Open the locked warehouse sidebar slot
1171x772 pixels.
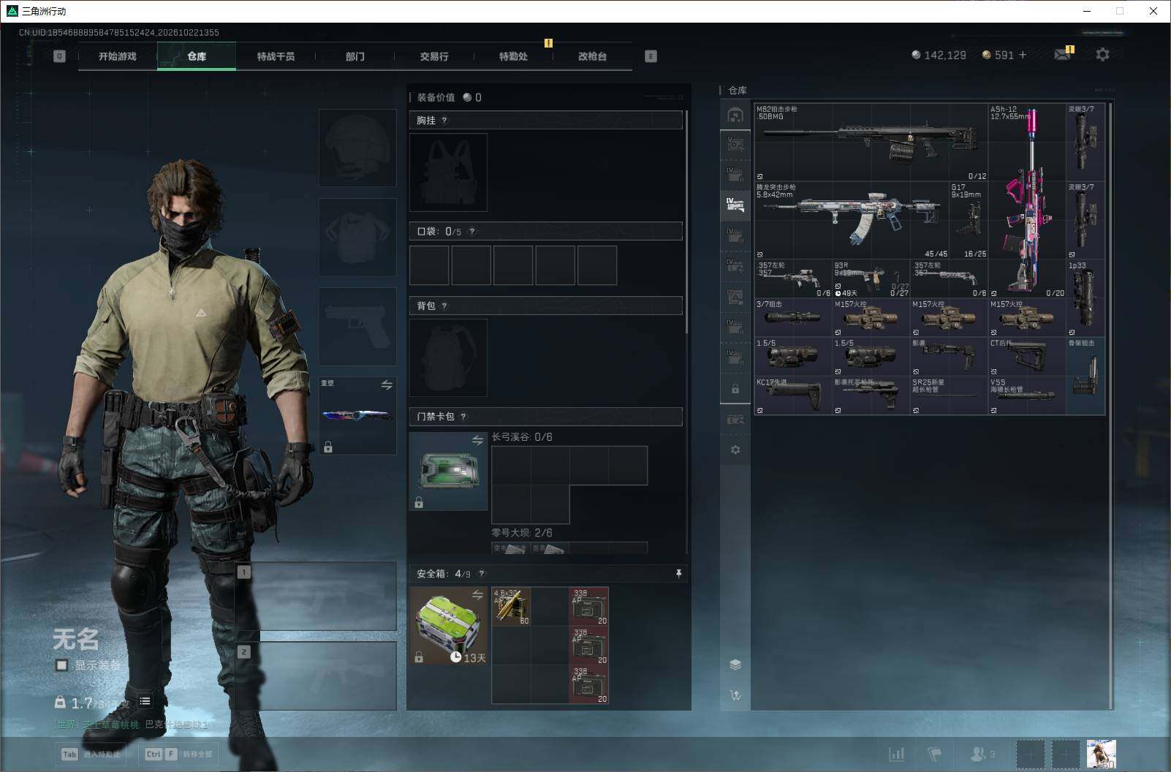[x=735, y=389]
